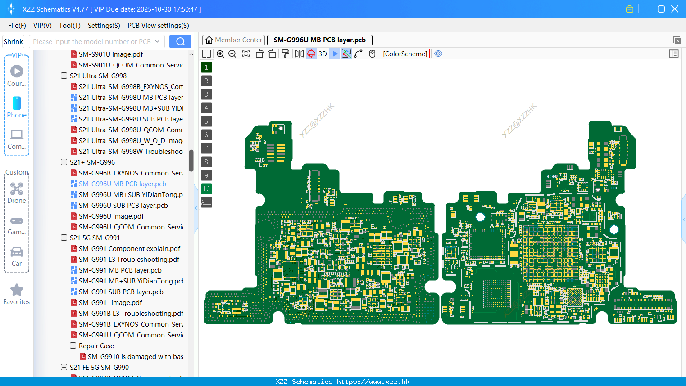Toggle the split view panel icon
Viewport: 686px width, 386px height.
pyautogui.click(x=206, y=54)
